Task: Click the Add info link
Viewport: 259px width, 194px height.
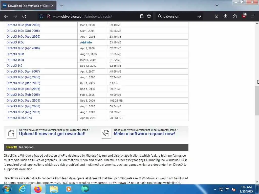Action: coord(86,42)
